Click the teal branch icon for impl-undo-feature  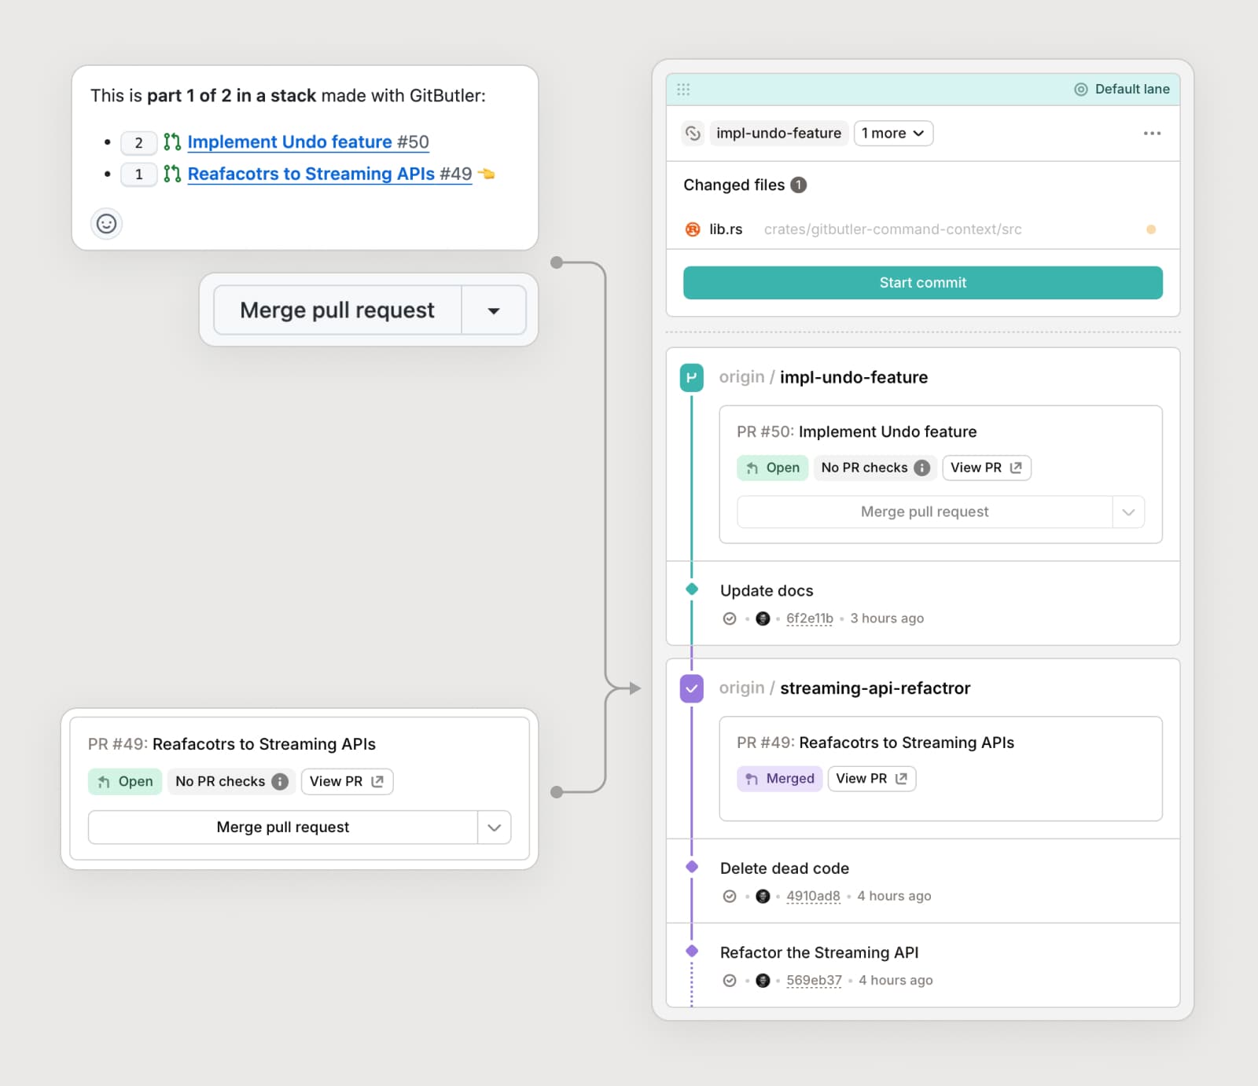click(692, 377)
